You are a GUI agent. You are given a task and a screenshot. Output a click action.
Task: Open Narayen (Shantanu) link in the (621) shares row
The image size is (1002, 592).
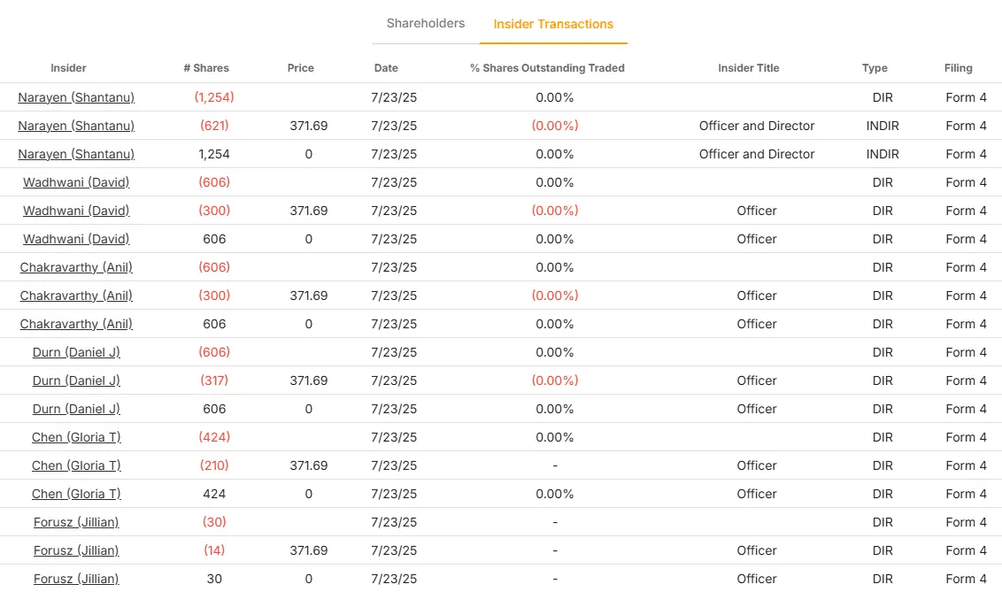pos(76,126)
